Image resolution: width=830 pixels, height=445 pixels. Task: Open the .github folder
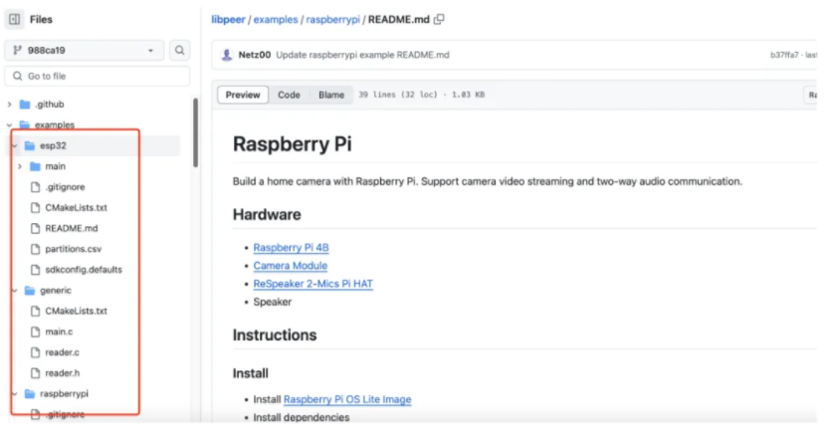(49, 105)
